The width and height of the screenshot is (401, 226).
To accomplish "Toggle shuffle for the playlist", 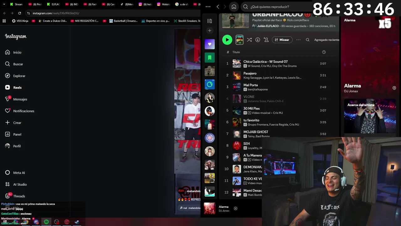I will [249, 40].
